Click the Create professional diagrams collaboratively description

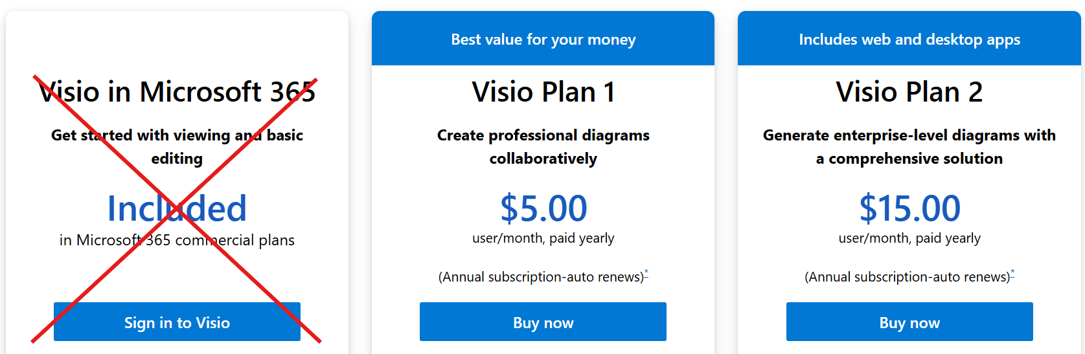(543, 147)
